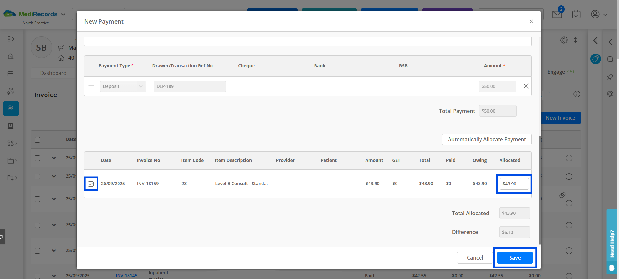Image resolution: width=619 pixels, height=279 pixels.
Task: Expand the sidebar navigation arrow icon
Action: 11,39
